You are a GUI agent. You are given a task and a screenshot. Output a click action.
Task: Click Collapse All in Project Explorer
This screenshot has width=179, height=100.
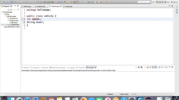pyautogui.click(x=9, y=10)
